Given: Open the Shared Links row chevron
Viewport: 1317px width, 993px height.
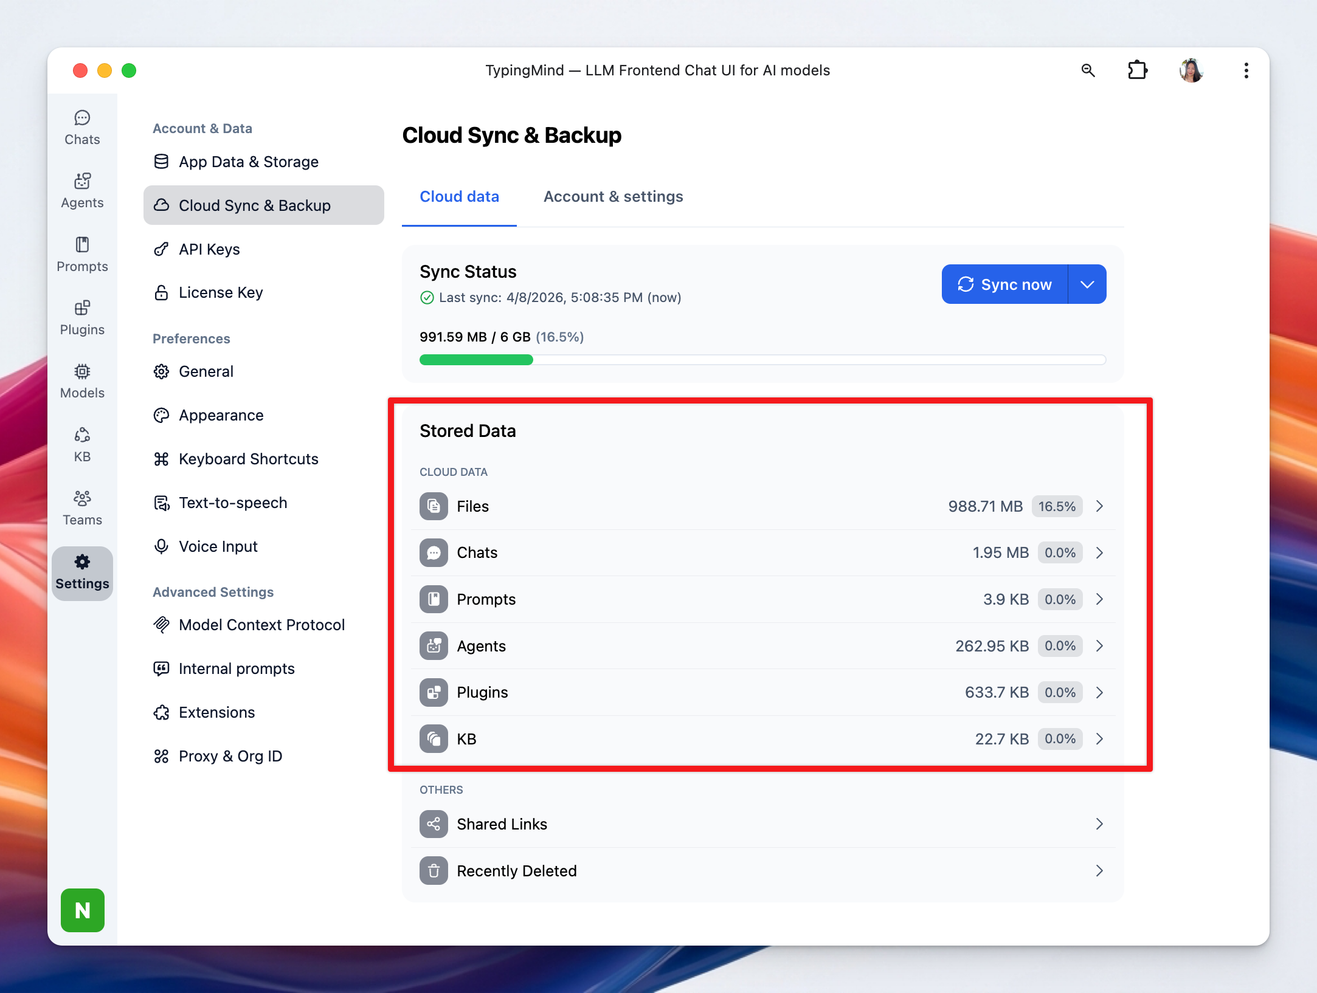Looking at the screenshot, I should point(1099,824).
